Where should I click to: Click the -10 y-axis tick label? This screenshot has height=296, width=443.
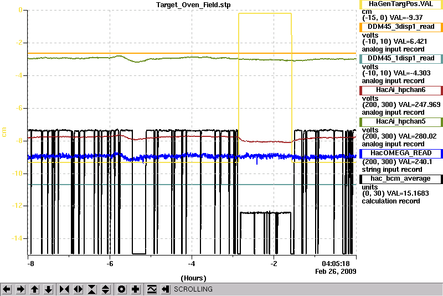click(17, 173)
